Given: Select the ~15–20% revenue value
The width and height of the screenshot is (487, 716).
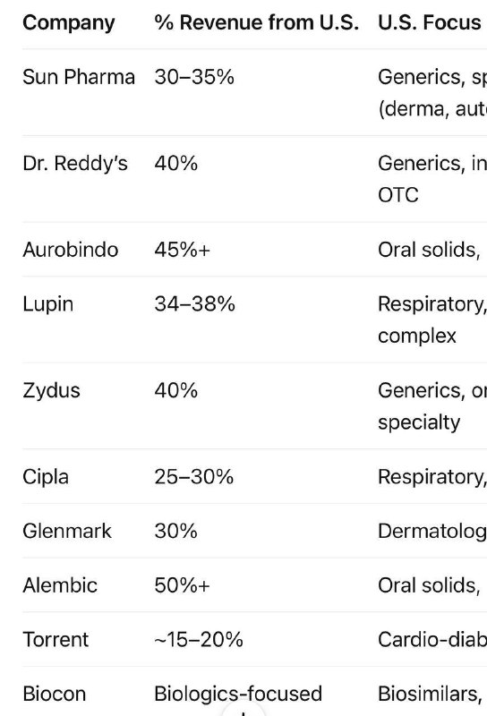Looking at the screenshot, I should pyautogui.click(x=198, y=640).
